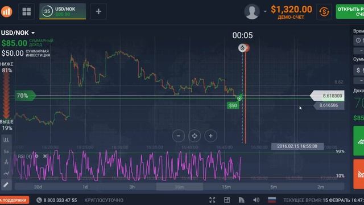Image resolution: width=364 pixels, height=205 pixels.
Task: Select the 3h timeframe
Action: click(132, 187)
